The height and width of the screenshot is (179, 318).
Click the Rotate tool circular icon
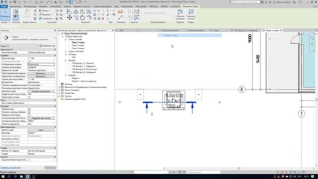pos(82,18)
